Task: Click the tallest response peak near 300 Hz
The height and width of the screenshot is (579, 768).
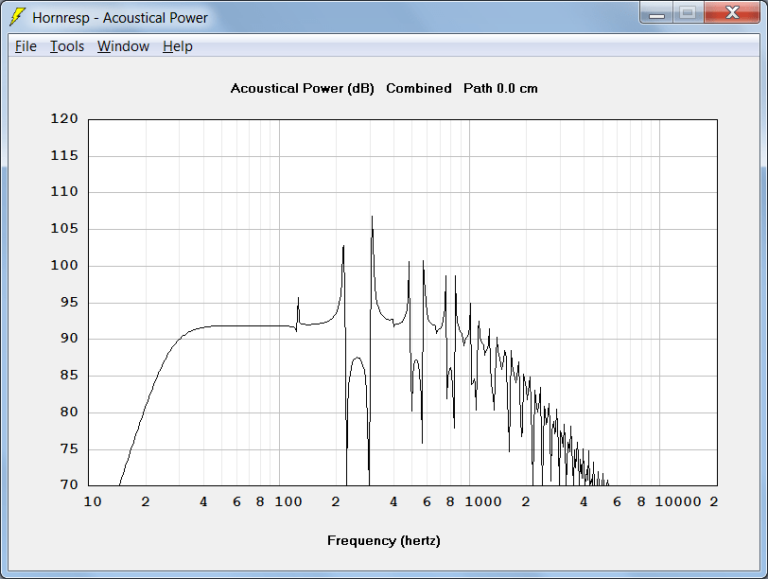Action: [372, 218]
